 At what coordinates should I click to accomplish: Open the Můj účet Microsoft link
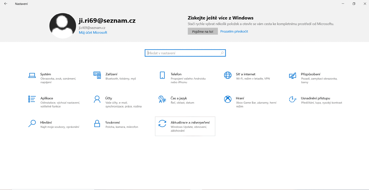pyautogui.click(x=93, y=33)
